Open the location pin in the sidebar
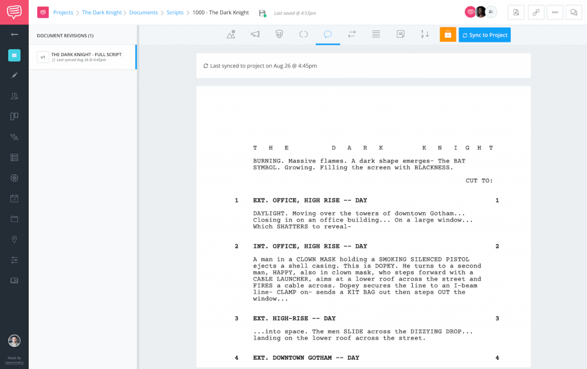587x369 pixels. (x=14, y=239)
